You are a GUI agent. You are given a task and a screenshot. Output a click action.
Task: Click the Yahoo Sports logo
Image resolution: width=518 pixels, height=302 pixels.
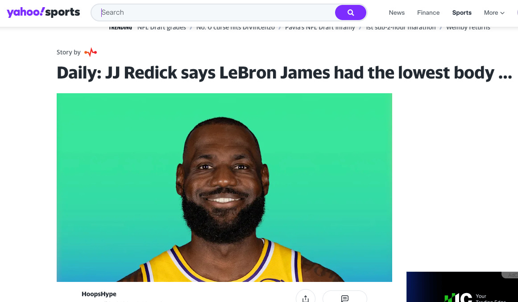(x=43, y=12)
